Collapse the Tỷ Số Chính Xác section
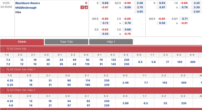 pyautogui.click(x=3, y=49)
